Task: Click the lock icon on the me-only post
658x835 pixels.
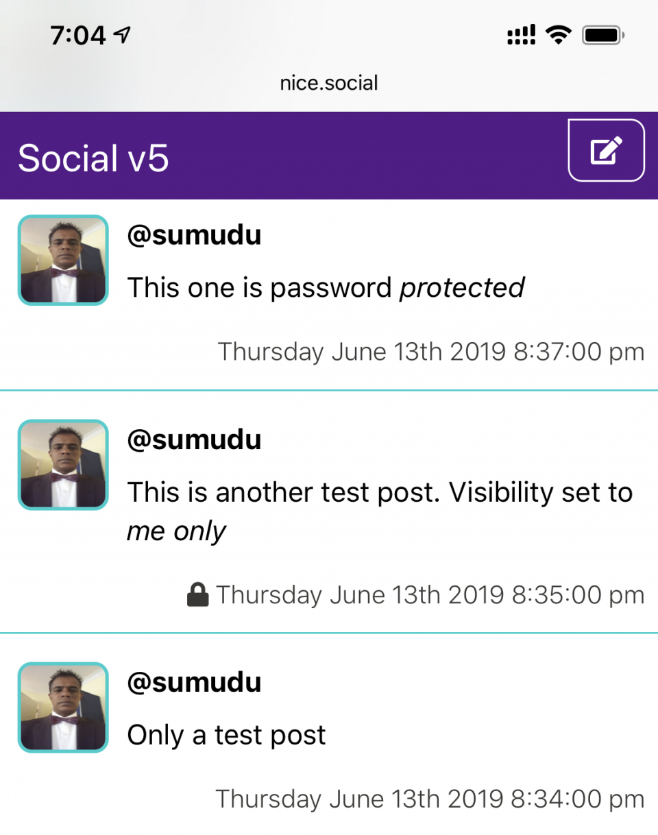Action: point(197,594)
